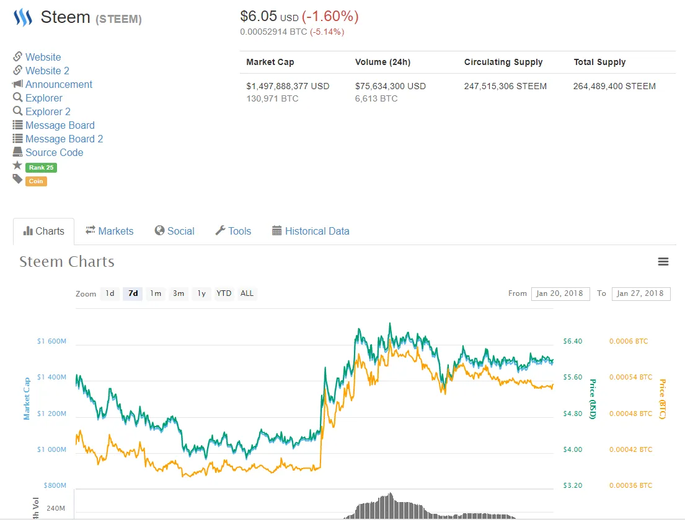Viewport: 685px width, 520px height.
Task: Click the $6.05 USD price
Action: [x=269, y=17]
